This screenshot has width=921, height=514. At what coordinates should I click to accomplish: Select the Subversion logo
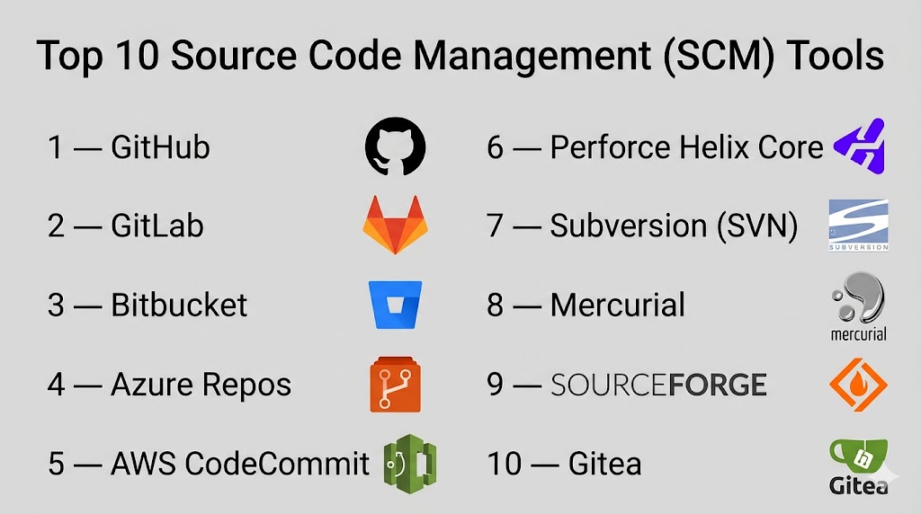click(x=857, y=225)
